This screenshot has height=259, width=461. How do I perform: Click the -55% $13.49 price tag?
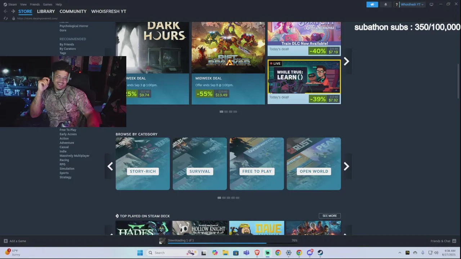pos(212,94)
